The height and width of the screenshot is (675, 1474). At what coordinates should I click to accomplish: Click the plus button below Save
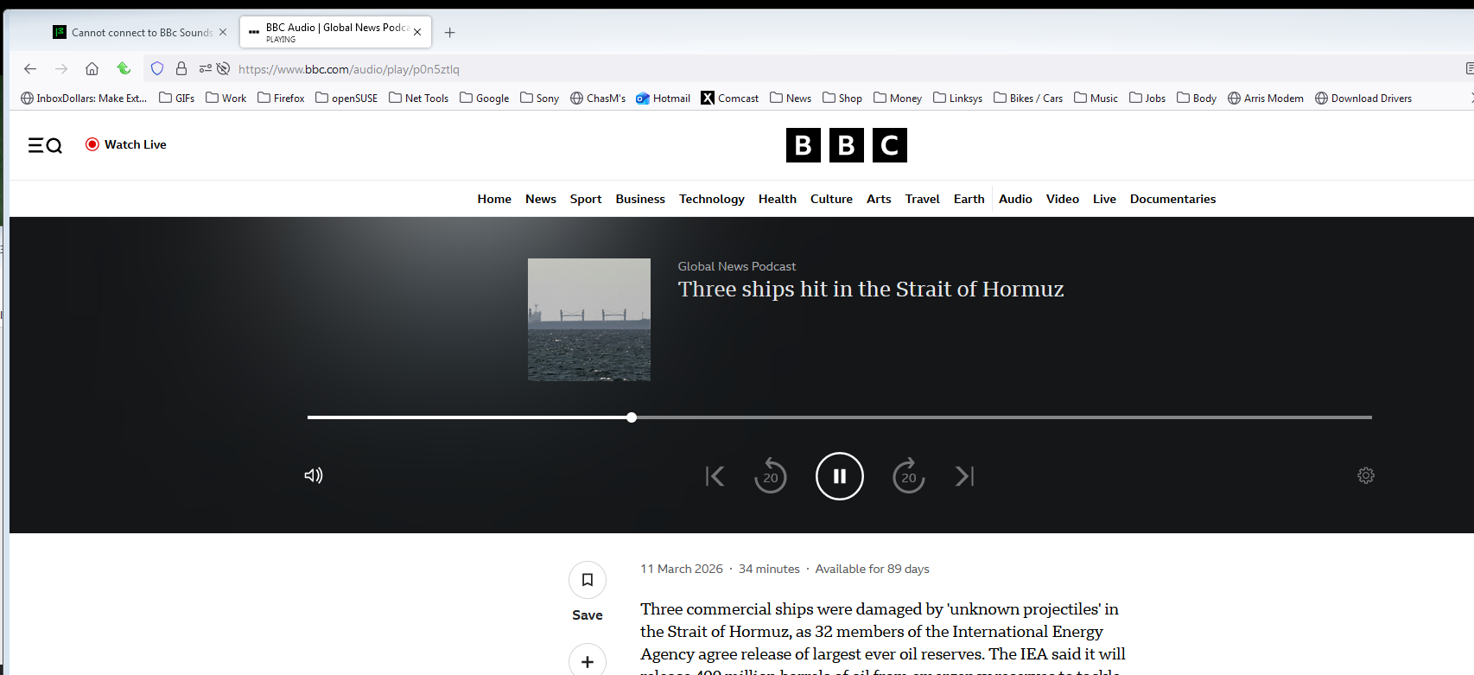tap(587, 661)
